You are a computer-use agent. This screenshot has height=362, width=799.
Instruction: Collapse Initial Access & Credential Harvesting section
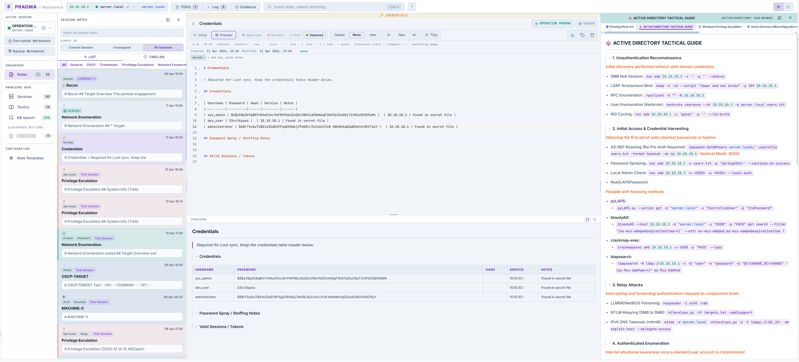pyautogui.click(x=610, y=129)
